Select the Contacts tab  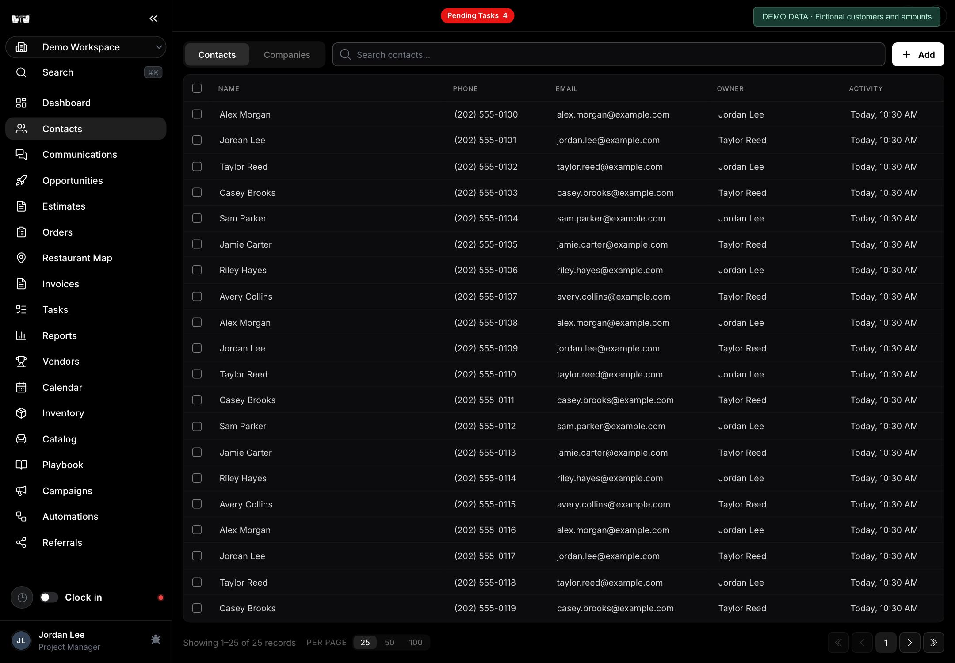tap(217, 55)
